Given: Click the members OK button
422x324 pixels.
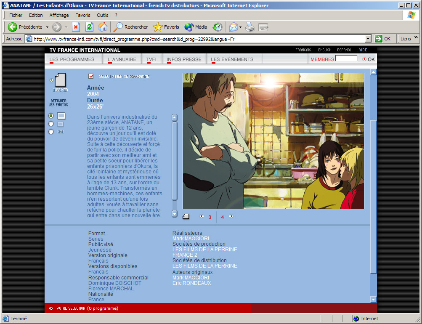Looking at the screenshot, I should pos(369,59).
